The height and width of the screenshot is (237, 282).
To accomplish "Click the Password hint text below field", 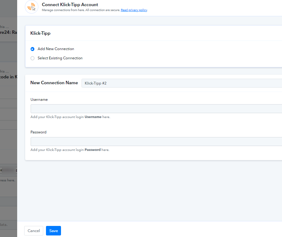I will [x=70, y=150].
